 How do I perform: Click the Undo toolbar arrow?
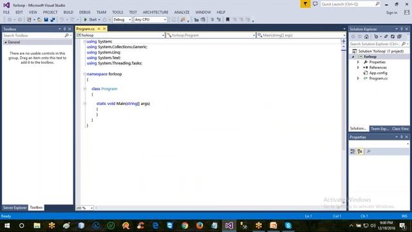(x=62, y=20)
